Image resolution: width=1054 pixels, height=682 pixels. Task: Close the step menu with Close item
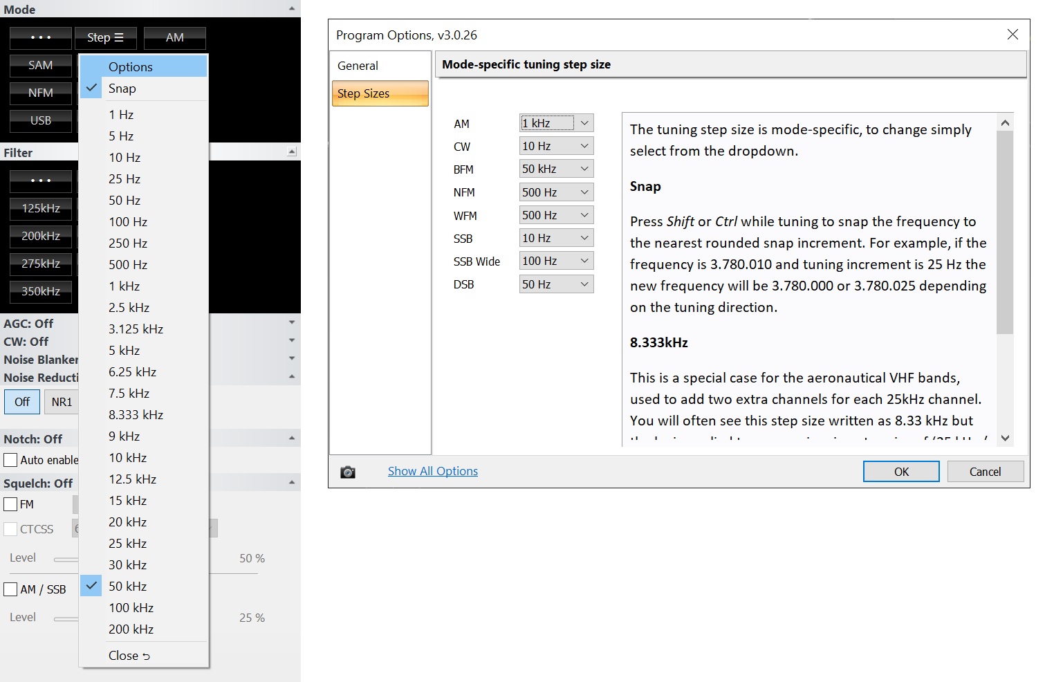(x=129, y=655)
